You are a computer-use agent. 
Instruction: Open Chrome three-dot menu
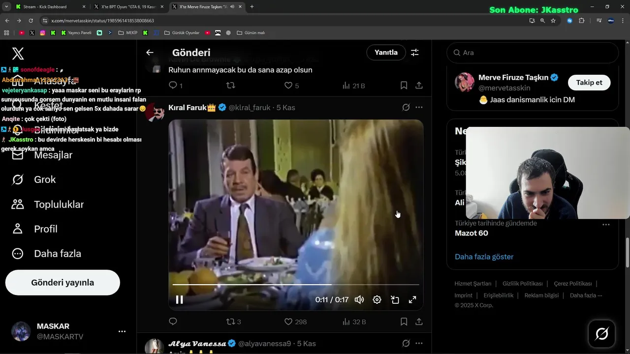click(x=623, y=21)
